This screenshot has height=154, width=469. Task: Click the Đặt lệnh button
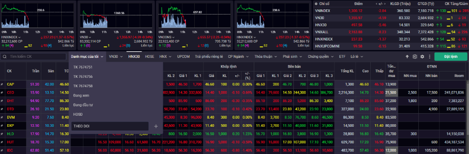[451, 57]
